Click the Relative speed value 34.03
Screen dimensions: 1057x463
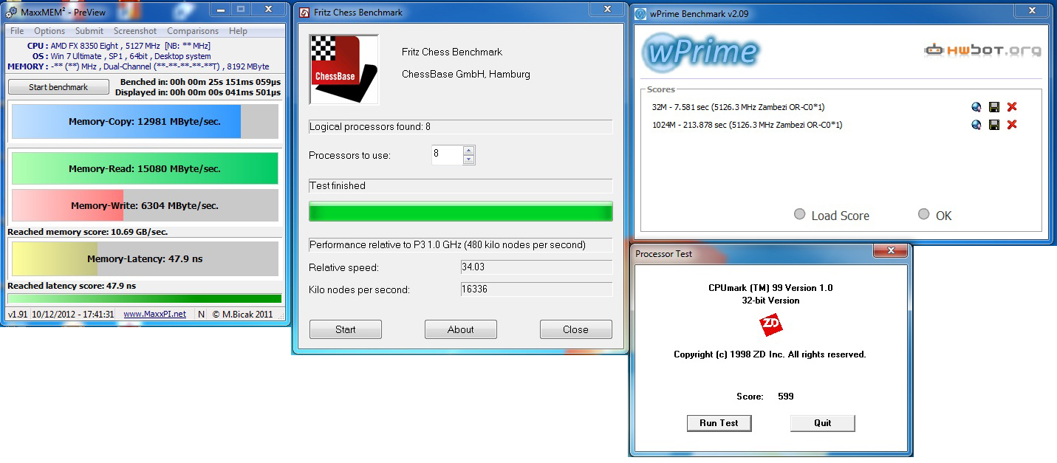(536, 267)
